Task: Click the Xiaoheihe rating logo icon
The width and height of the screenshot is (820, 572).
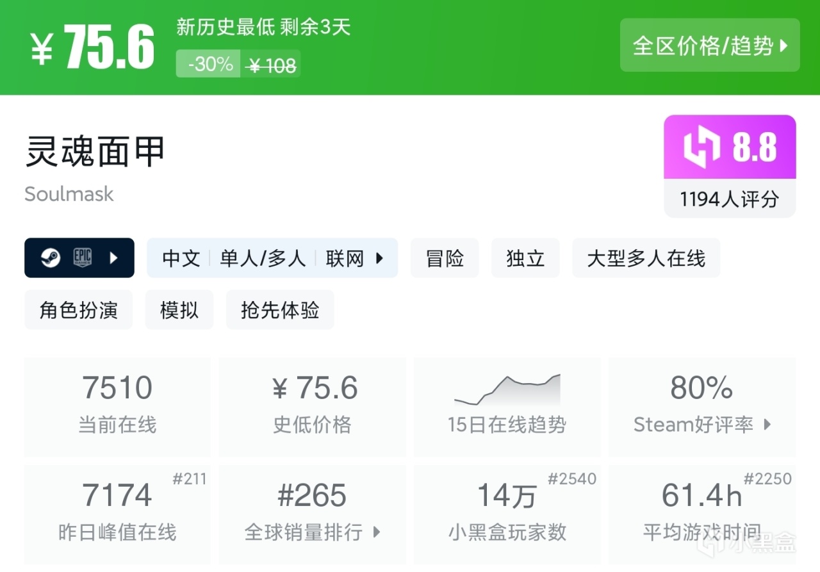Action: 703,148
